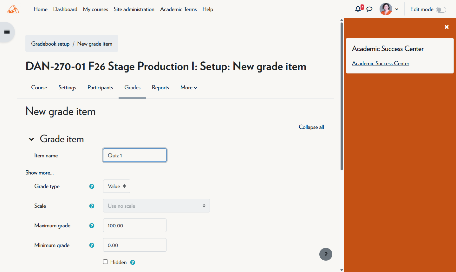Switch to the Settings tab
456x272 pixels.
tap(67, 88)
